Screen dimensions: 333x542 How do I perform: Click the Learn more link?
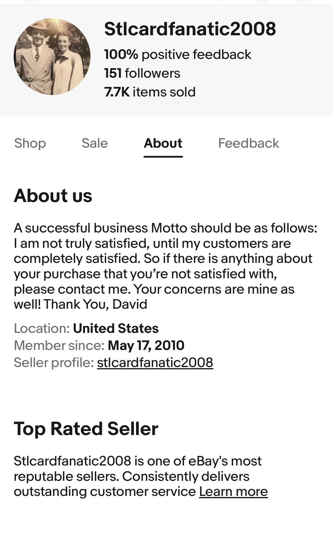point(233,492)
